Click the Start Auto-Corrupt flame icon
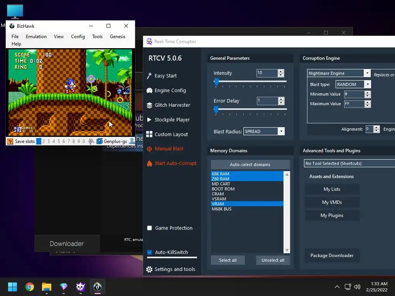Image resolution: width=395 pixels, height=296 pixels. point(149,163)
